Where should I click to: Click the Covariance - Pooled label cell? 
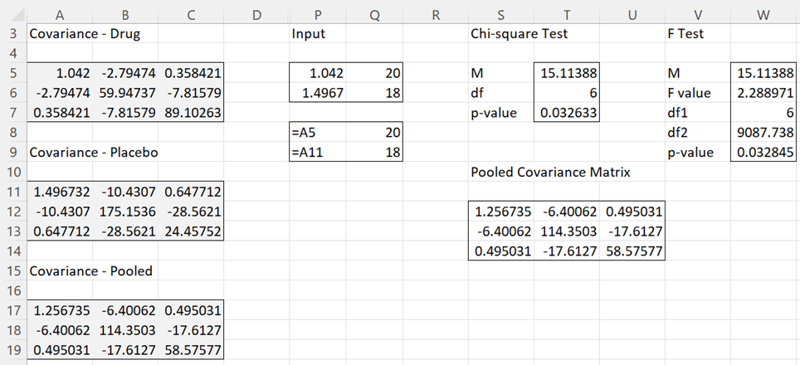60,271
